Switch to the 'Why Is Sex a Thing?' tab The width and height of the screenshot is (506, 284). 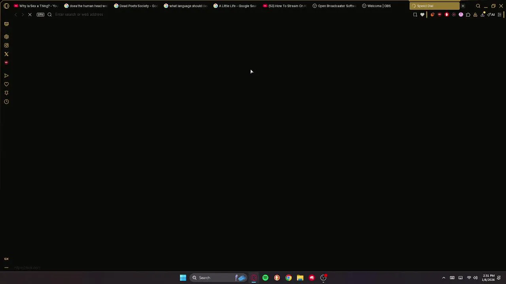coord(36,6)
